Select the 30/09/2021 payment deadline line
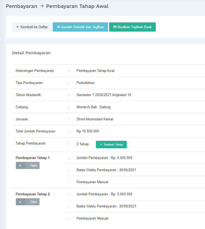Image resolution: width=205 pixels, height=229 pixels. coord(106,206)
